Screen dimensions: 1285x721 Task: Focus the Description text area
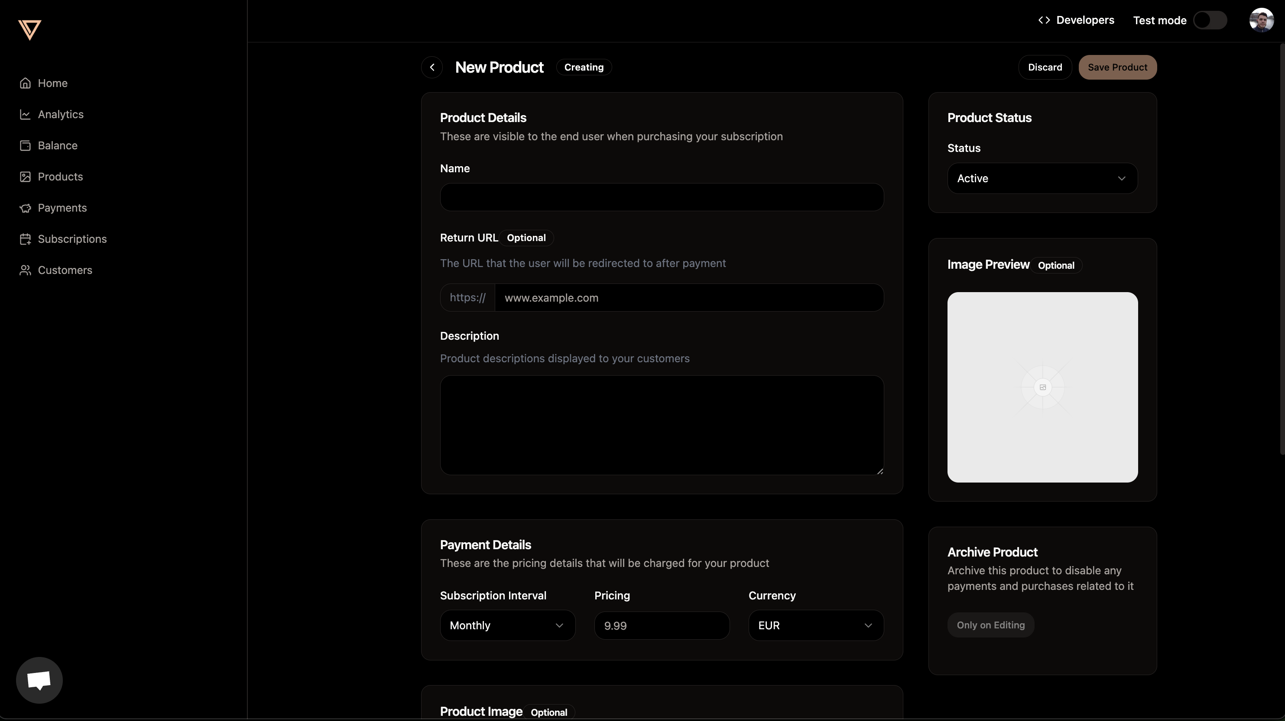pyautogui.click(x=662, y=425)
